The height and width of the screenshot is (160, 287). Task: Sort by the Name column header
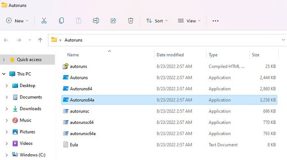tap(73, 55)
